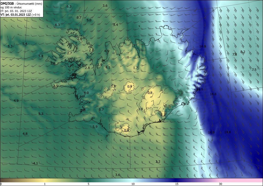Click the legend tick label 1
The image size is (263, 186).
[45, 184]
